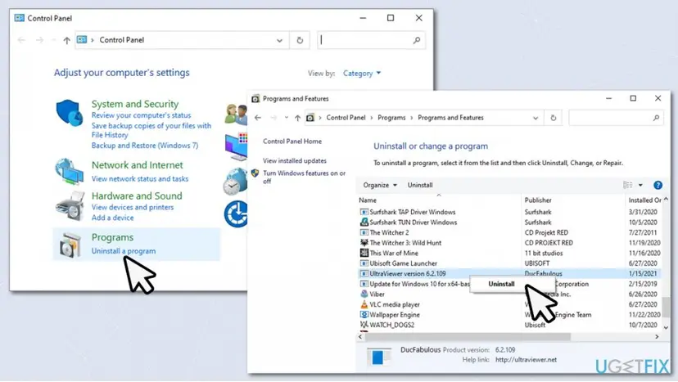Click the horizontal scrollbar in program list

pos(467,337)
